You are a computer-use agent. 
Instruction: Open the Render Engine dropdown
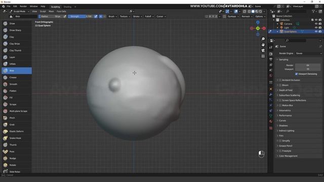point(308,54)
